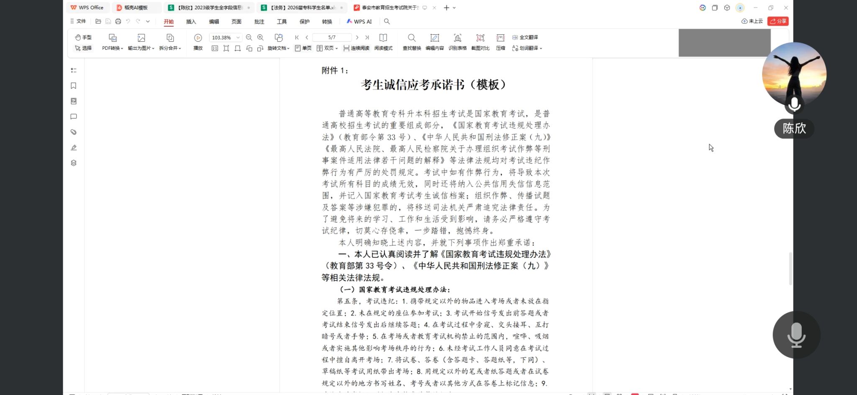
Task: Click the page number 5/7 input field
Action: [x=331, y=38]
